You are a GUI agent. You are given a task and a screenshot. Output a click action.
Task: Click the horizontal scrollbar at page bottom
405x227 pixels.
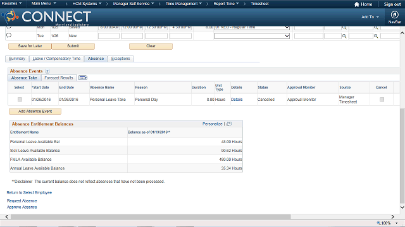pos(151,217)
